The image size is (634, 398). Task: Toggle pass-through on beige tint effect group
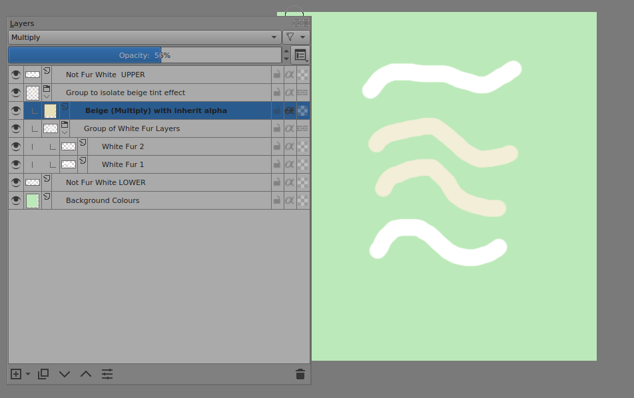coord(302,93)
